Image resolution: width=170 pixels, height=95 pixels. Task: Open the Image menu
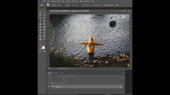53,1
